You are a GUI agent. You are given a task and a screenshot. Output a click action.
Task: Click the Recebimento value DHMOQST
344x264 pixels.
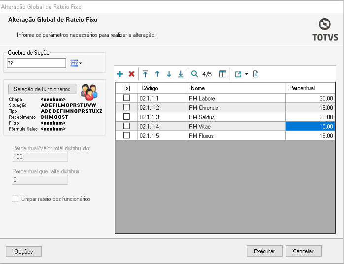click(x=54, y=117)
